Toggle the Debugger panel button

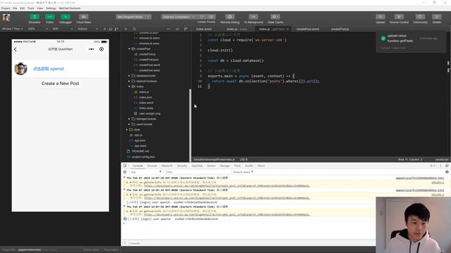(x=66, y=17)
